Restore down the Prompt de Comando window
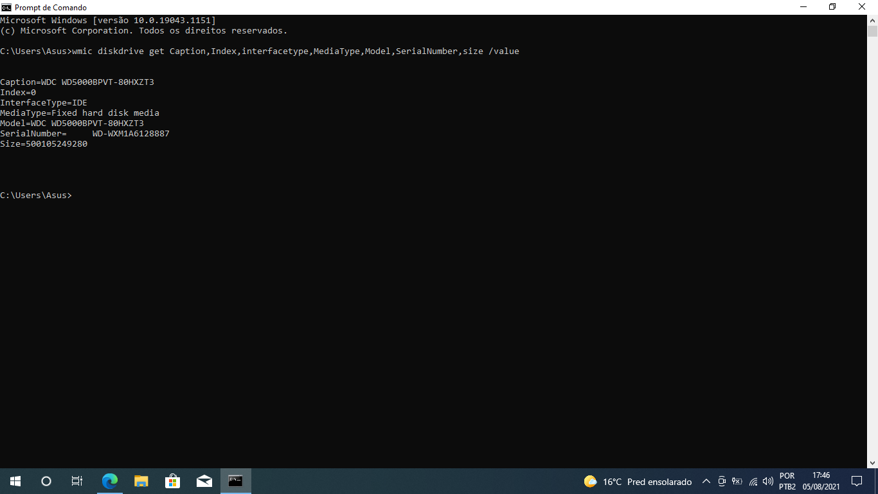 (832, 7)
